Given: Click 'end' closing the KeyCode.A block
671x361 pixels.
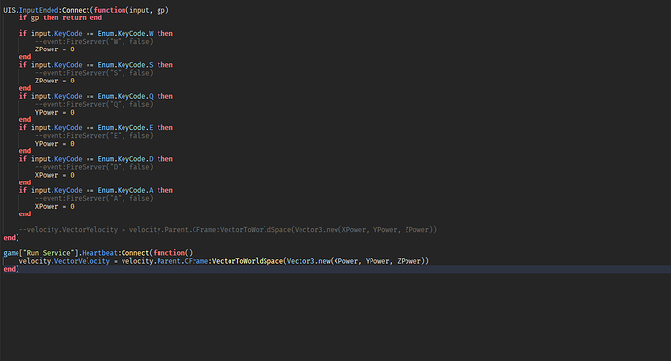Looking at the screenshot, I should [25, 214].
